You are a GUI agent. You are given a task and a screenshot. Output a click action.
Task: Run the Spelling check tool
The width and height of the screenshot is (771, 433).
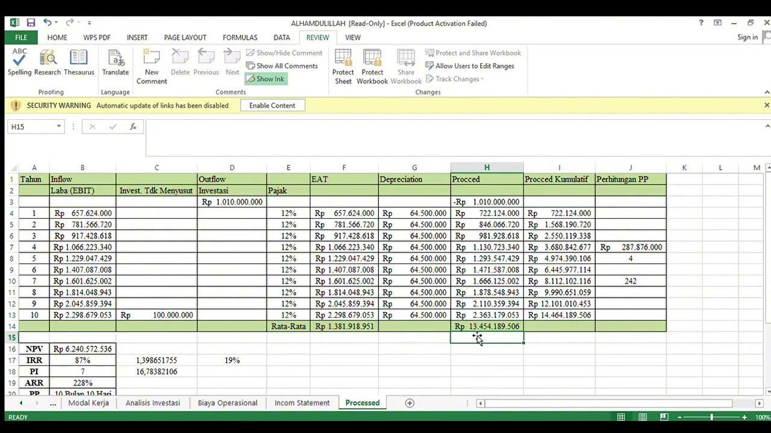pos(19,63)
